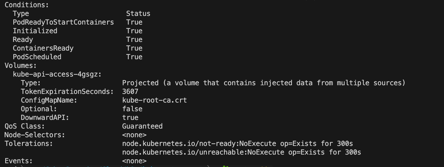The height and width of the screenshot is (167, 444).
Task: Click the Conditions heading
Action: [x=27, y=5]
